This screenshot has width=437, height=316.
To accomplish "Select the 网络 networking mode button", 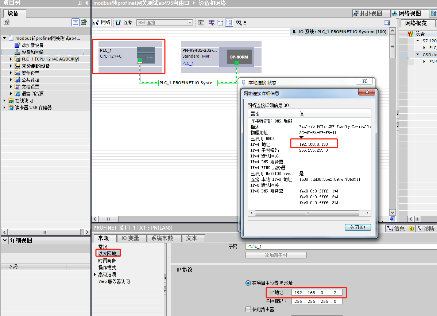I will [x=102, y=23].
